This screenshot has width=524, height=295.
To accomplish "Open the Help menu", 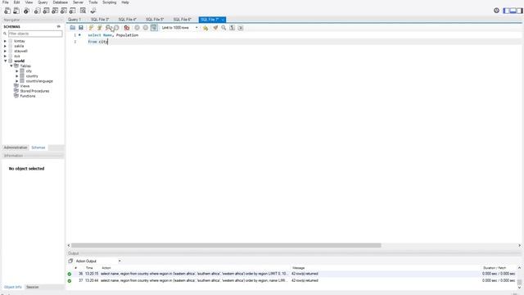I will (125, 2).
